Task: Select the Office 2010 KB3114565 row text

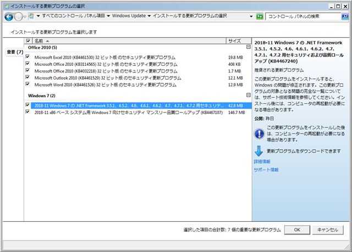Action: [x=106, y=64]
